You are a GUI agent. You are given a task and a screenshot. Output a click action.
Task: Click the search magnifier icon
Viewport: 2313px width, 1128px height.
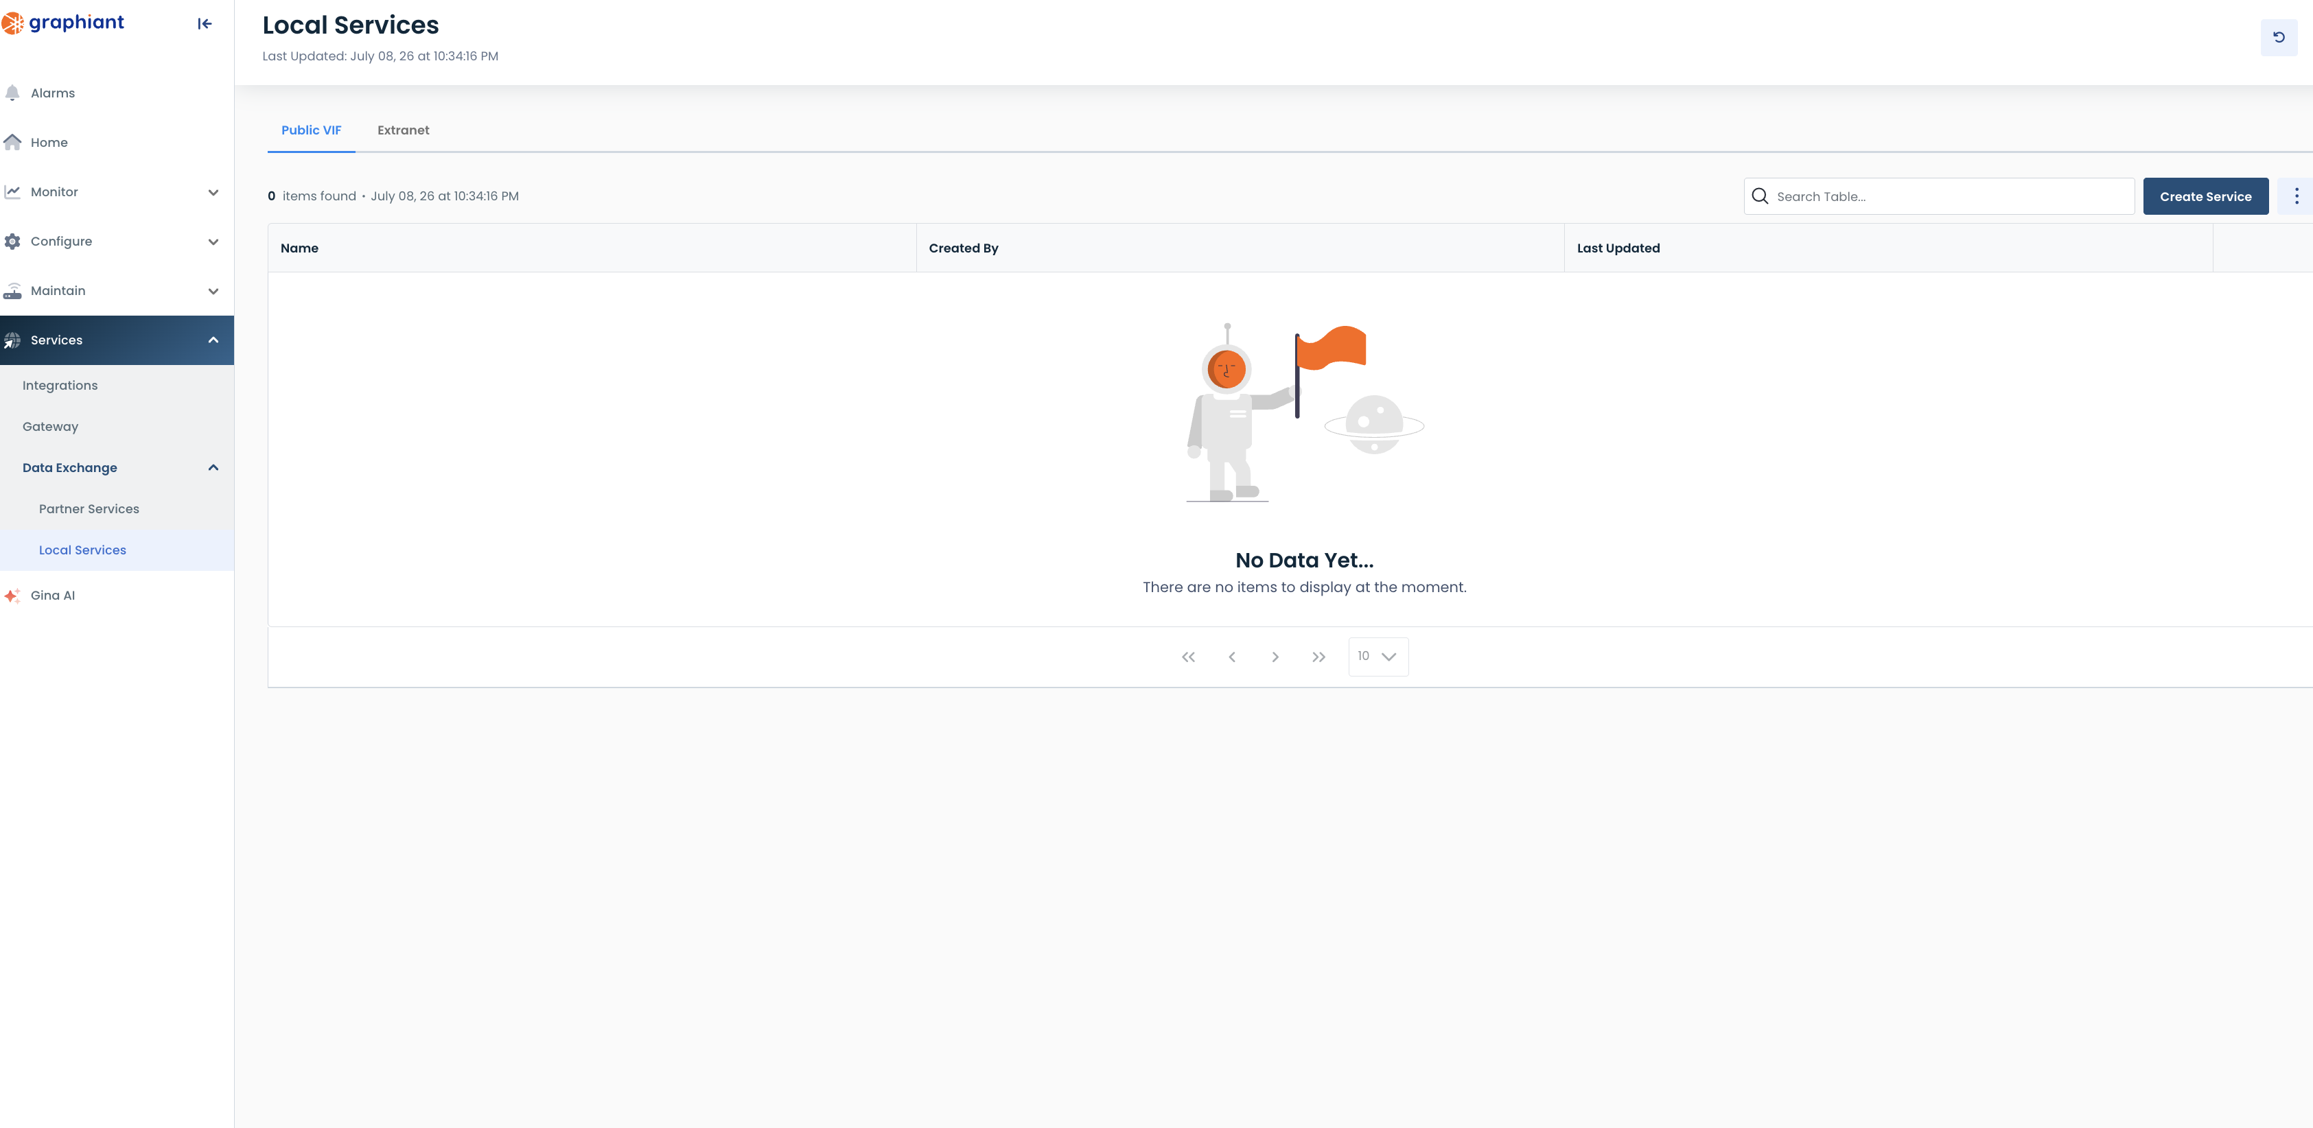coord(1760,196)
